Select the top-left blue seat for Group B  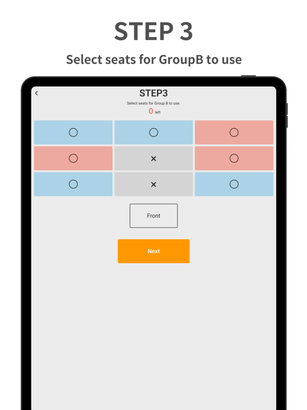click(x=73, y=132)
